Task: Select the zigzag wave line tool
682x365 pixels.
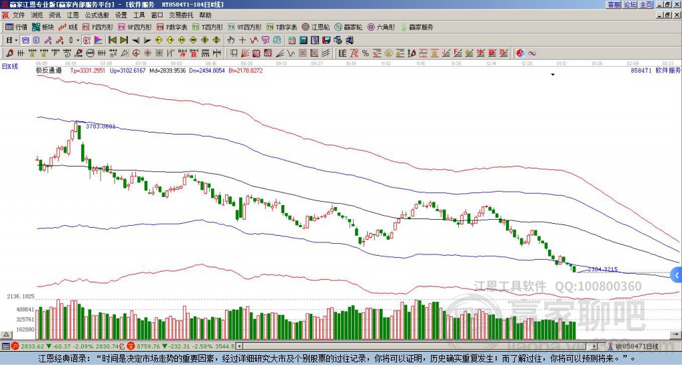Action: 290,53
